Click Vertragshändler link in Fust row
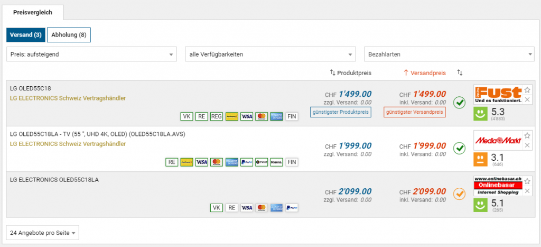The image size is (541, 247). click(x=68, y=98)
